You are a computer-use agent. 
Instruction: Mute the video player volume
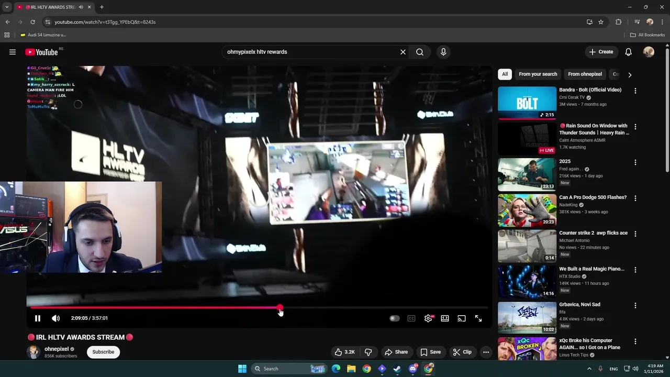coord(55,318)
